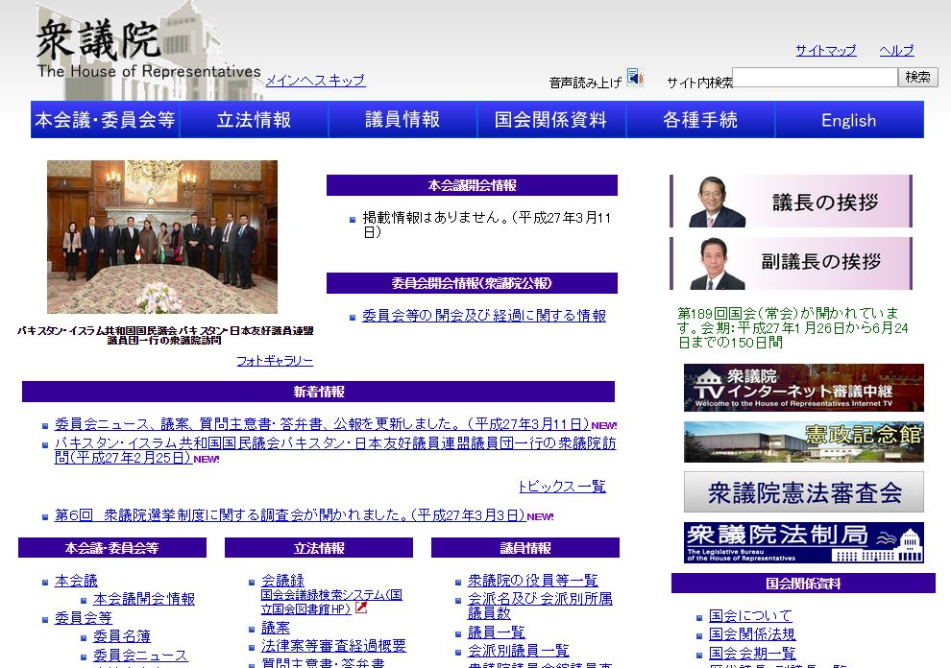The image size is (951, 668).
Task: Open the 衆議院憲法審査会 banner
Action: coord(804,492)
